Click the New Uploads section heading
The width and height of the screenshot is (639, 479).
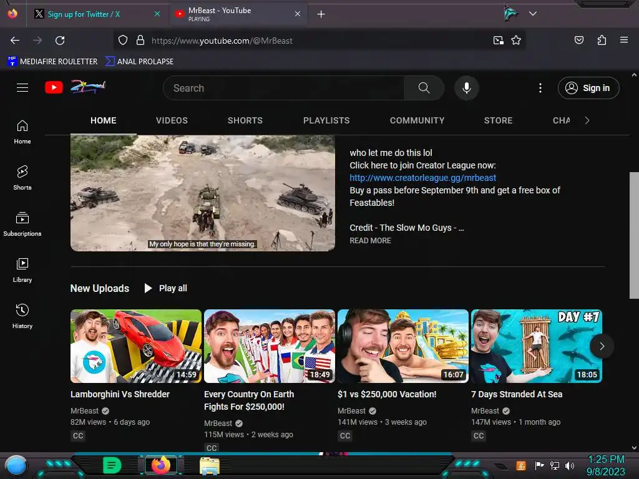[x=99, y=288]
